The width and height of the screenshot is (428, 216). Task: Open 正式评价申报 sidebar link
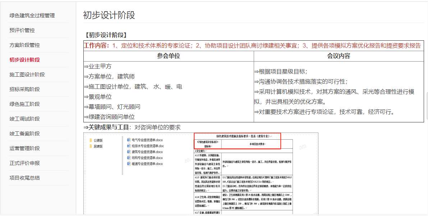[x=24, y=163]
